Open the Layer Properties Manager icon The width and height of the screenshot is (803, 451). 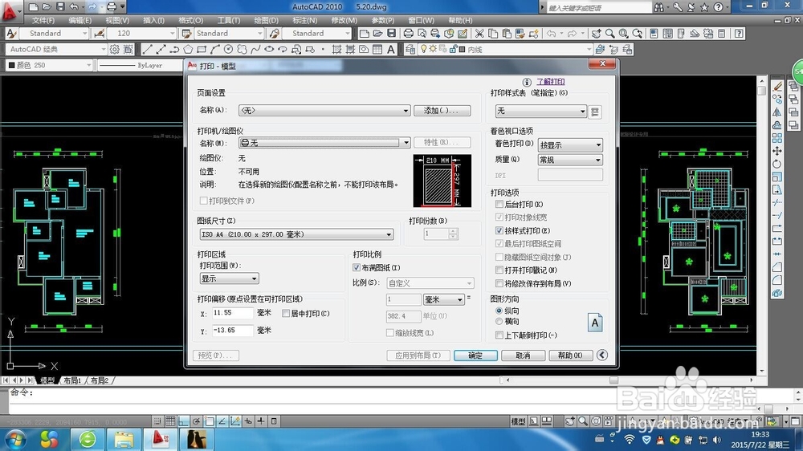(x=410, y=49)
